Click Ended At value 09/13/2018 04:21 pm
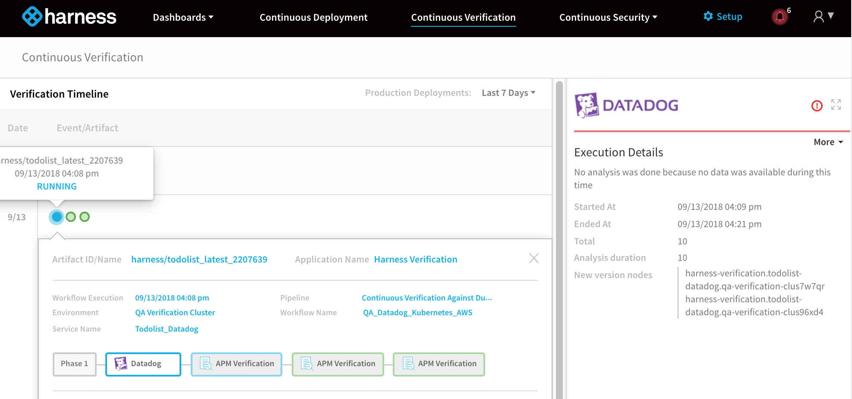 [719, 224]
